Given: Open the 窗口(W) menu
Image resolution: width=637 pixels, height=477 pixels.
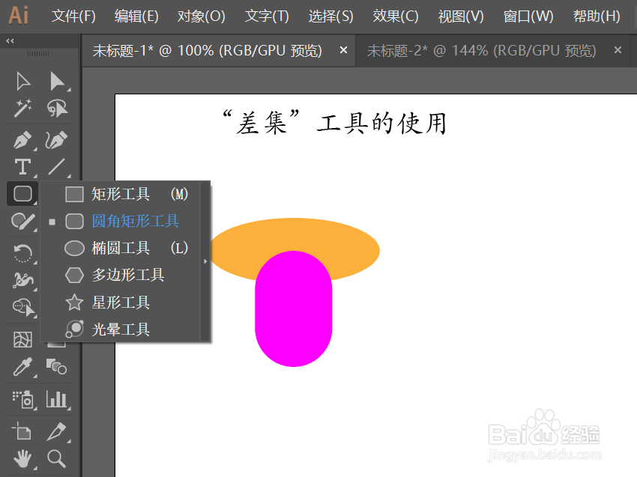Looking at the screenshot, I should coord(528,16).
